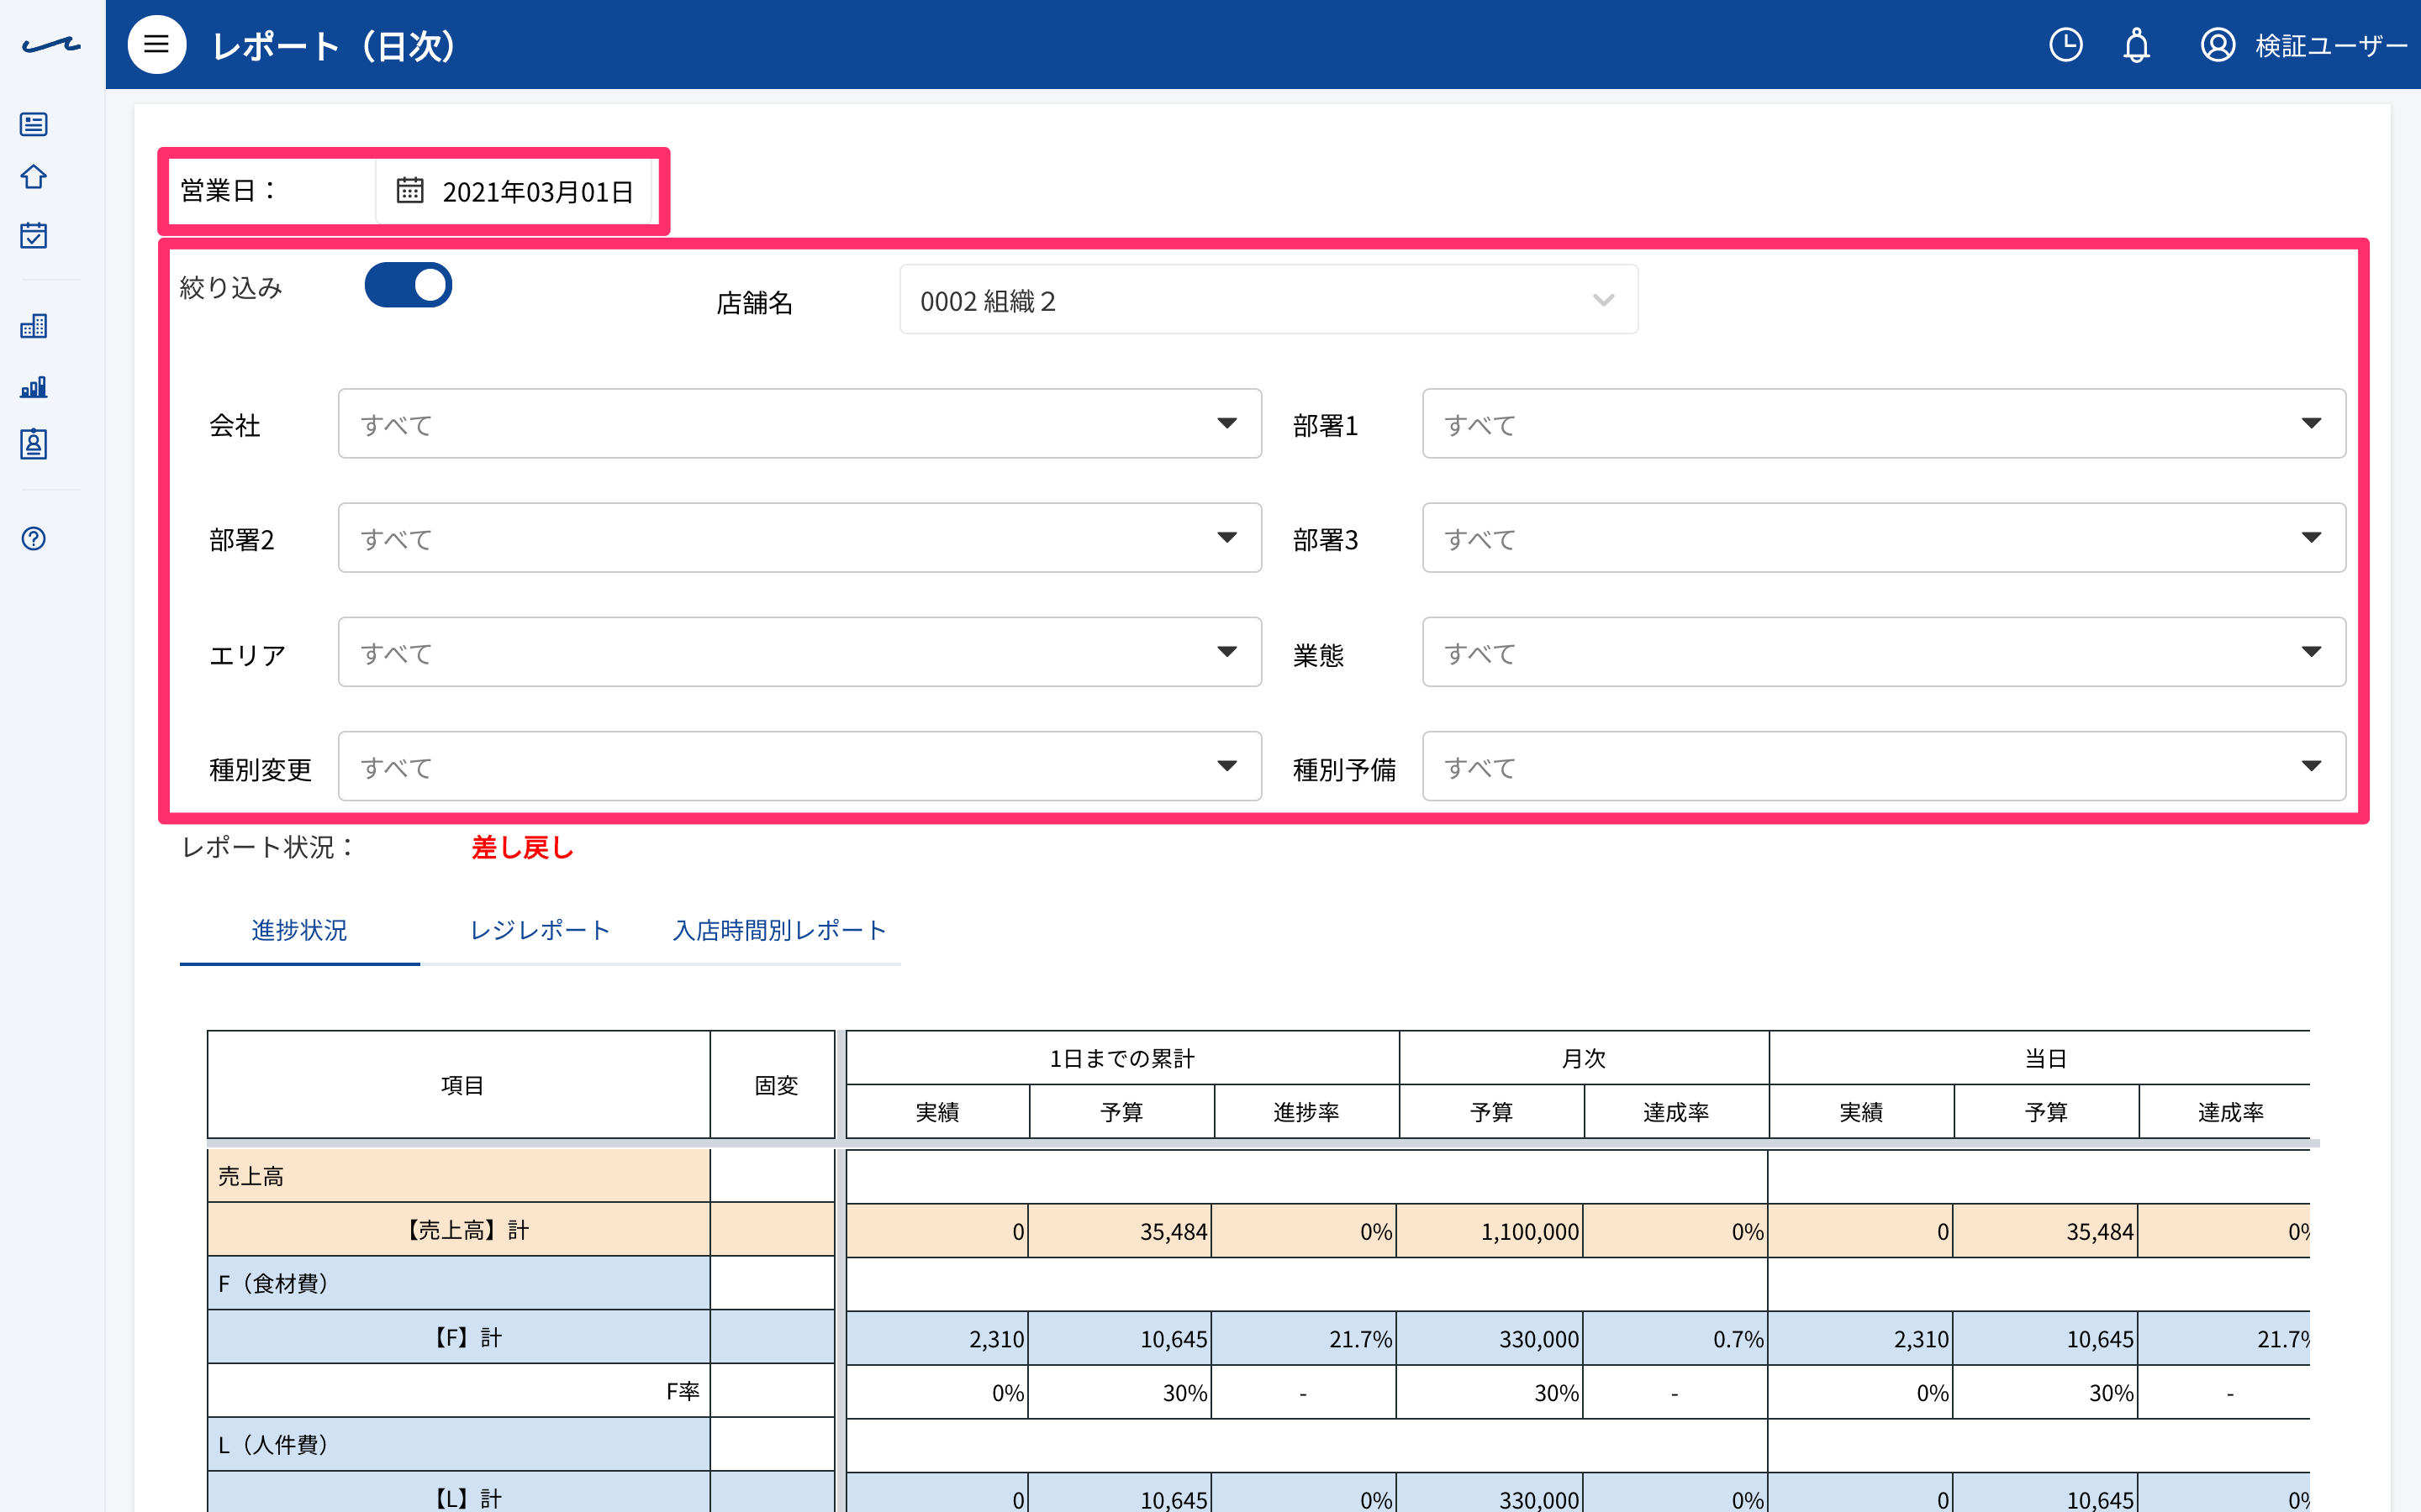Expand the 種別予備 dropdown
This screenshot has width=2421, height=1512.
pyautogui.click(x=1884, y=766)
